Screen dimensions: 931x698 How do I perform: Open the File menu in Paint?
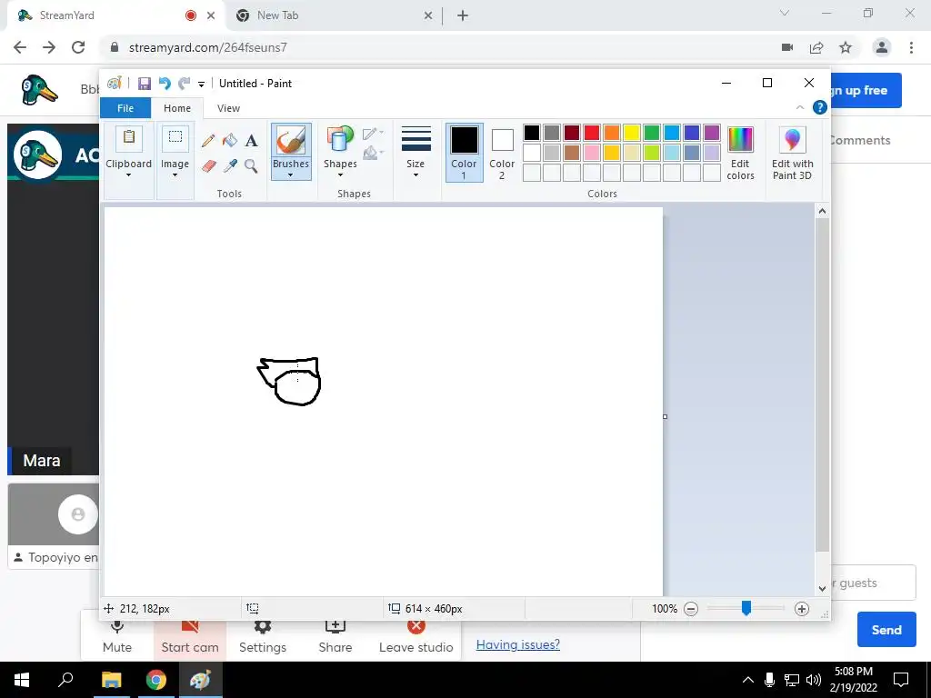pyautogui.click(x=125, y=108)
